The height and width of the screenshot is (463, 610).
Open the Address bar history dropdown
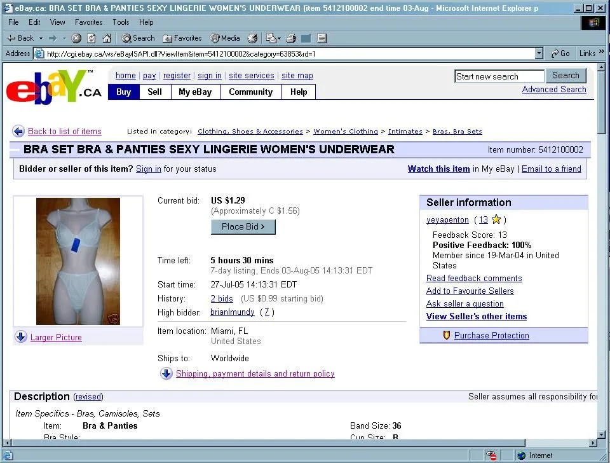click(538, 53)
